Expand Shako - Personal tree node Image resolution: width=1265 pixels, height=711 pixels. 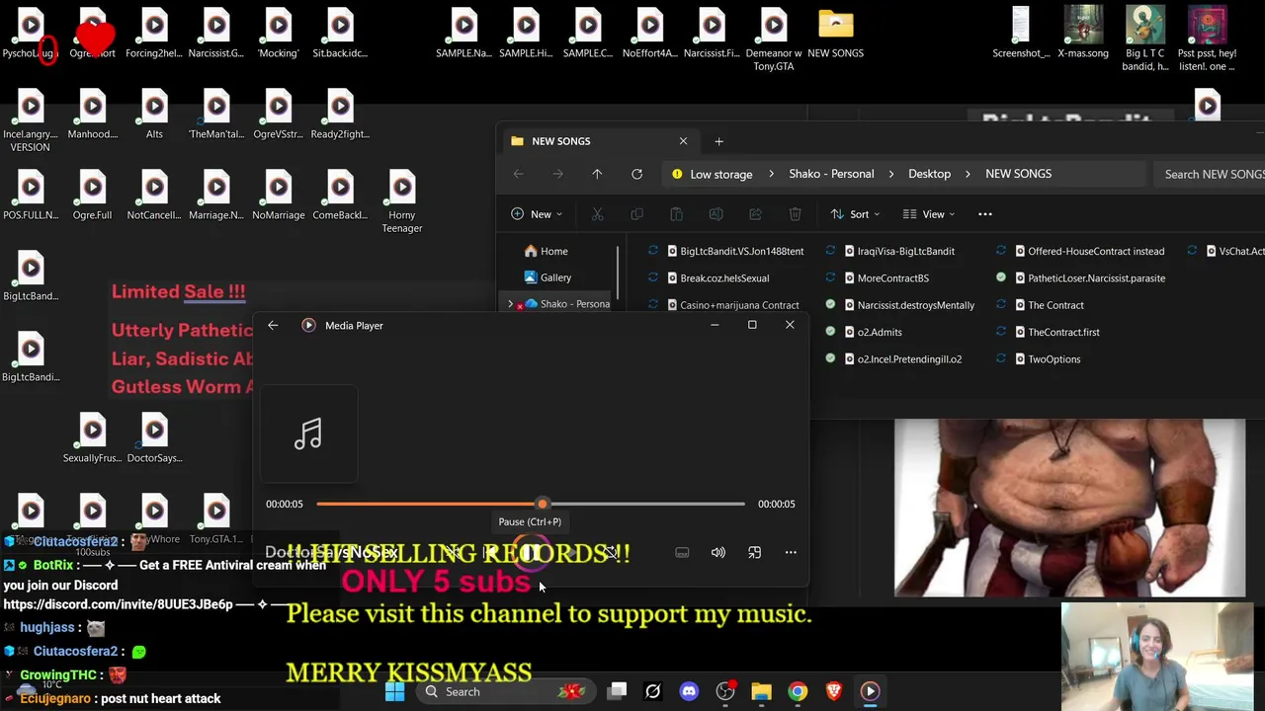click(x=511, y=304)
